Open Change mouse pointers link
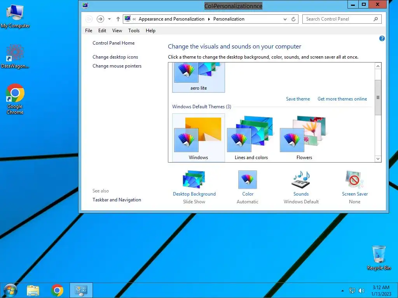The width and height of the screenshot is (398, 298). tap(117, 66)
